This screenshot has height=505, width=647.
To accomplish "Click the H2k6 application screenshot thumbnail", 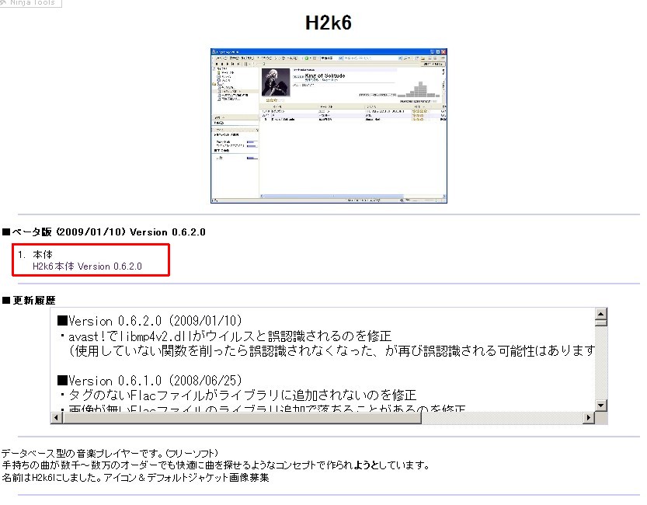I will pyautogui.click(x=329, y=125).
